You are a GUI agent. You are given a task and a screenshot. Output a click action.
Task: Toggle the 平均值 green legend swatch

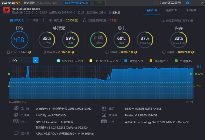click(x=176, y=61)
